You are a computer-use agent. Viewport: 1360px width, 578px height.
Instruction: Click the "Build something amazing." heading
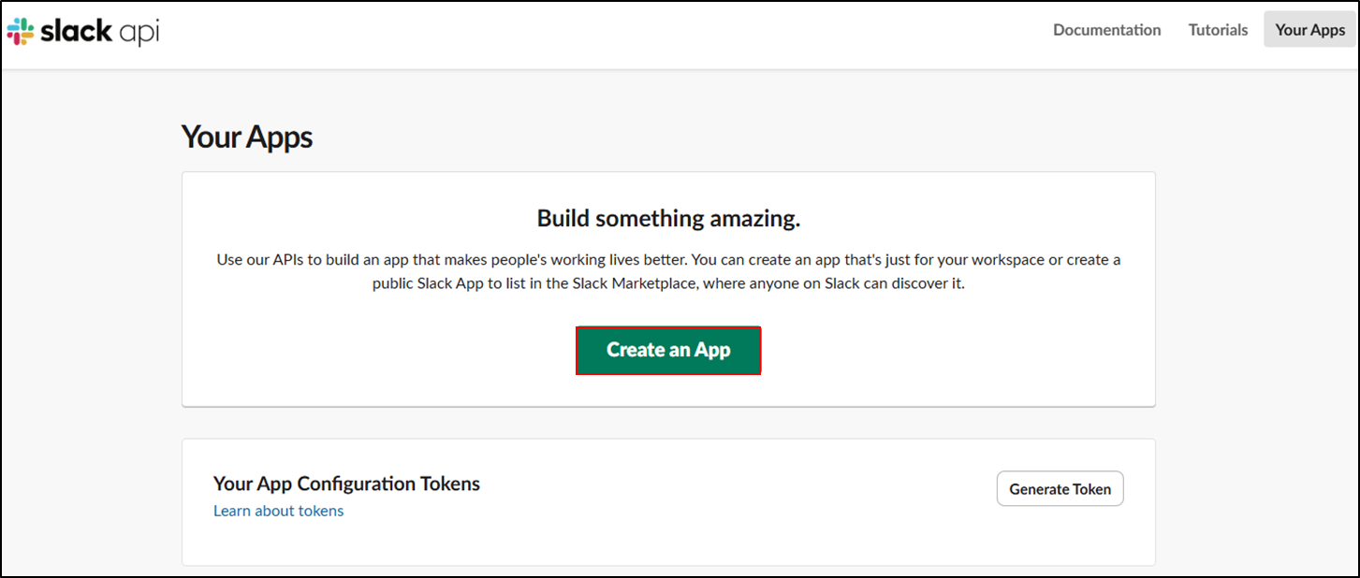point(668,219)
